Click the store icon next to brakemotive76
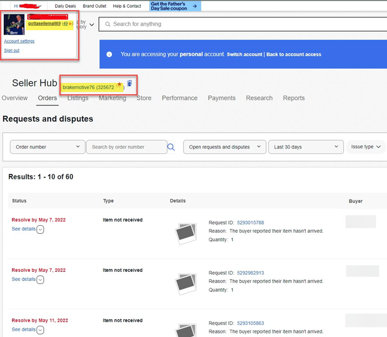Screen dimensions: 387x337 [130, 83]
